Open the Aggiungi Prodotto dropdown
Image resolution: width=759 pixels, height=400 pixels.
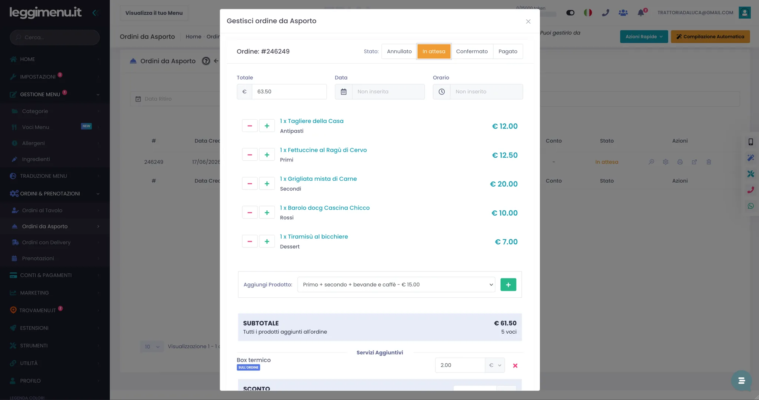click(396, 284)
